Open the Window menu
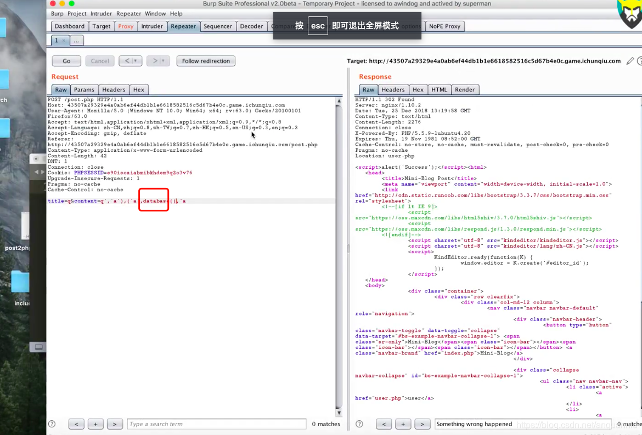This screenshot has height=435, width=642. (155, 14)
